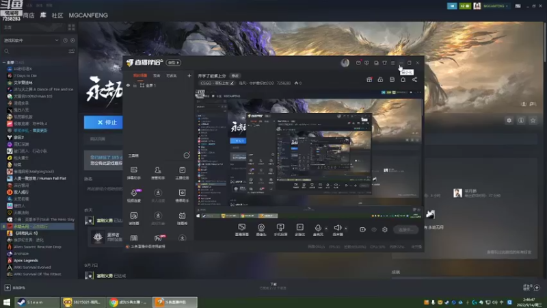
Task: Open notification bell in streaming app
Action: [x=403, y=79]
